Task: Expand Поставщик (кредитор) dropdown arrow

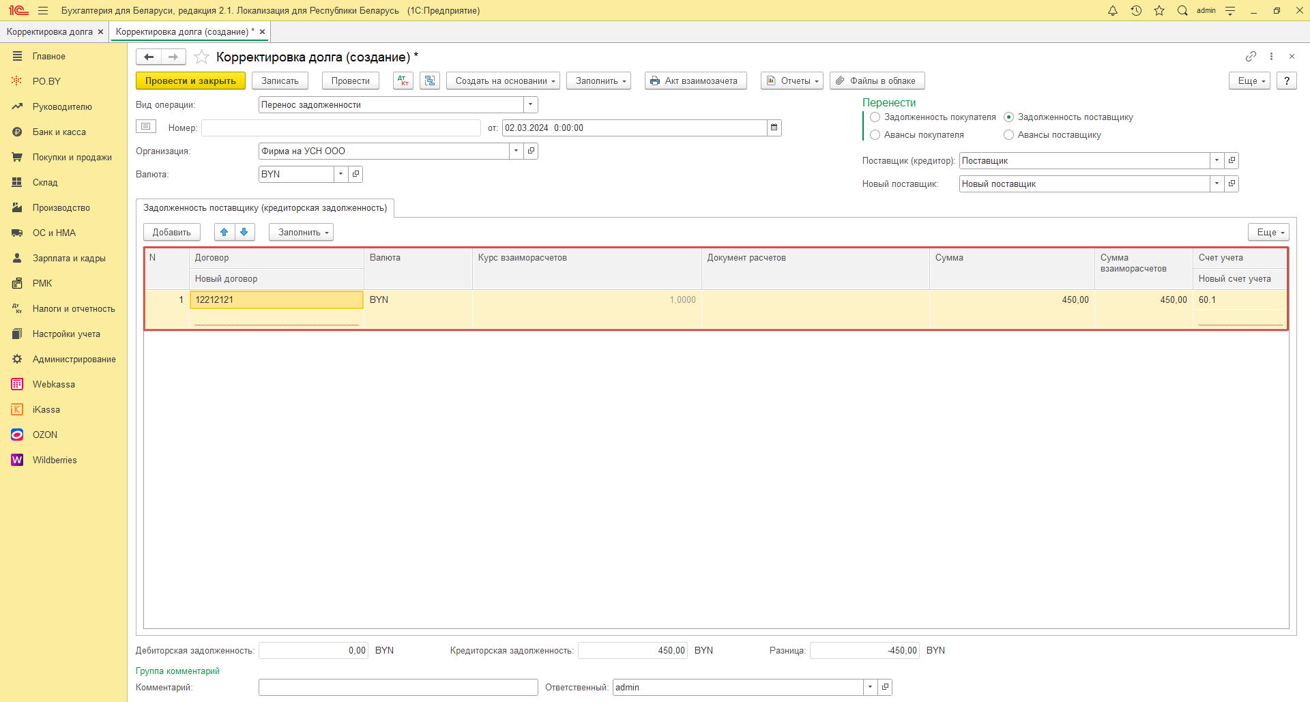Action: pos(1217,160)
